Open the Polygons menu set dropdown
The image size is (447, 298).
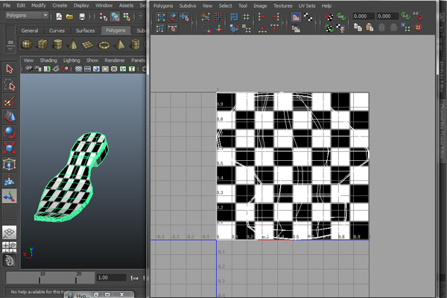27,16
